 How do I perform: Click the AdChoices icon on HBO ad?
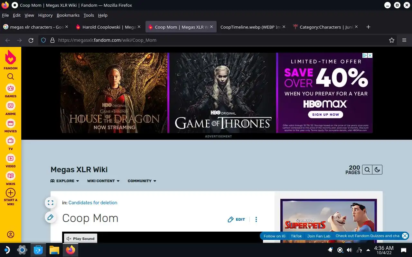(365, 56)
